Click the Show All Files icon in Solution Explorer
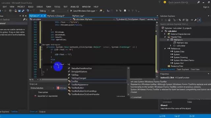This screenshot has height=118, width=211. pos(187,20)
